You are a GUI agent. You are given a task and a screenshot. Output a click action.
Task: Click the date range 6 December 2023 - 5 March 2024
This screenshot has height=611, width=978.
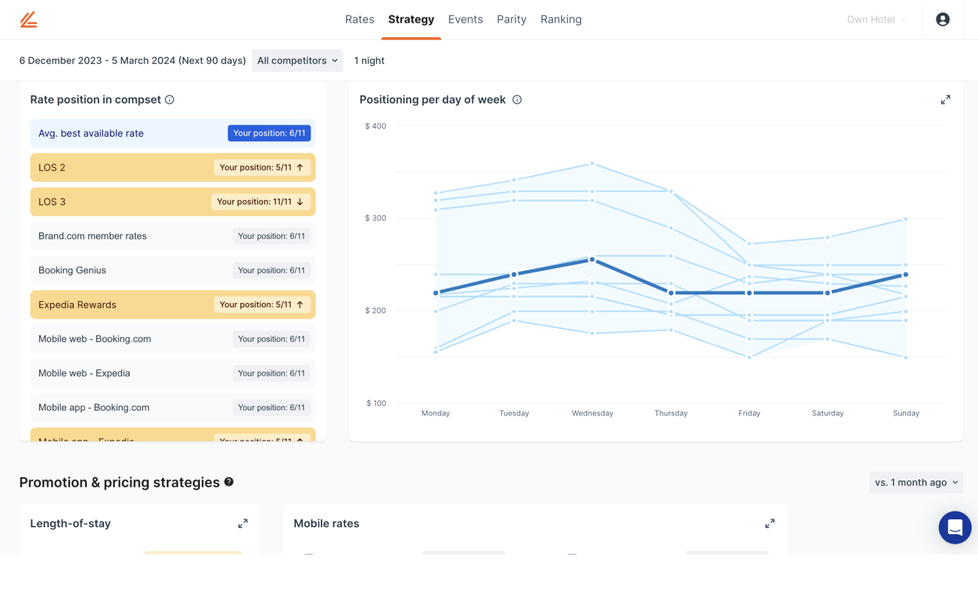tap(132, 61)
